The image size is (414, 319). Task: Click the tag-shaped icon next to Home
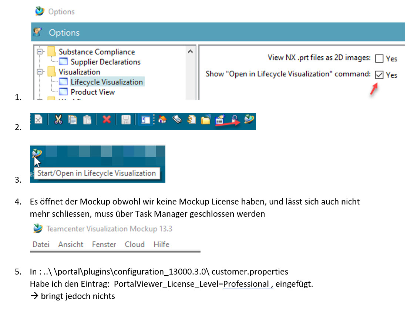point(177,120)
